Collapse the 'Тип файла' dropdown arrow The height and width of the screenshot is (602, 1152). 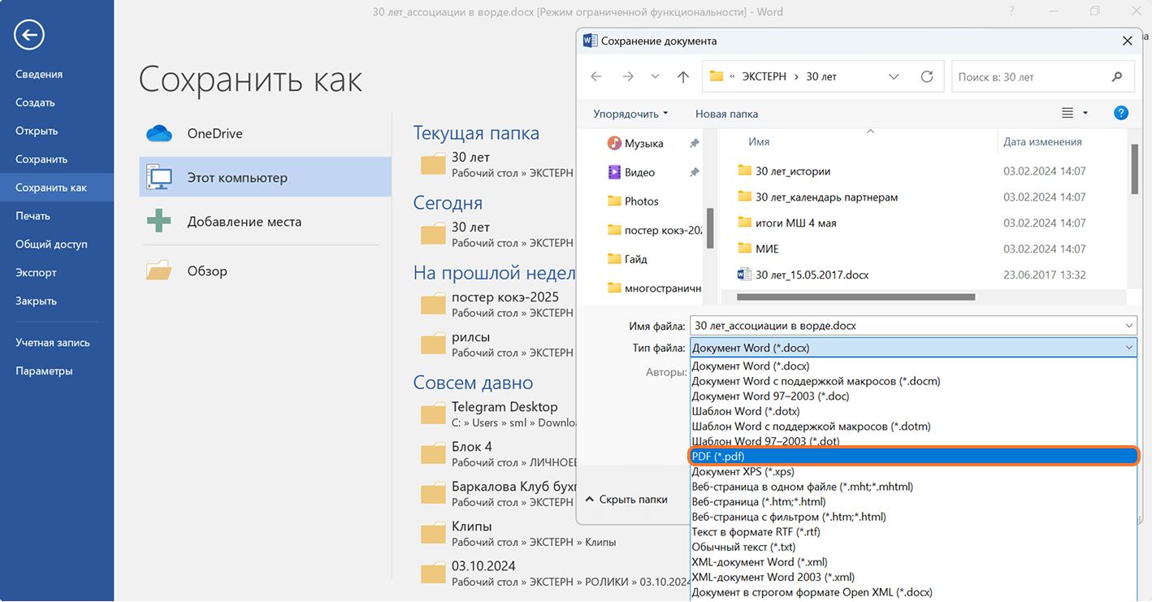click(1128, 348)
